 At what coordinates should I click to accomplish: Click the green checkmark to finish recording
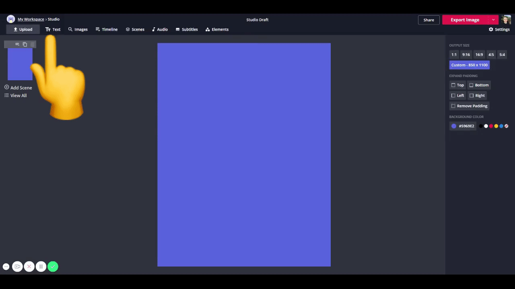point(53,267)
